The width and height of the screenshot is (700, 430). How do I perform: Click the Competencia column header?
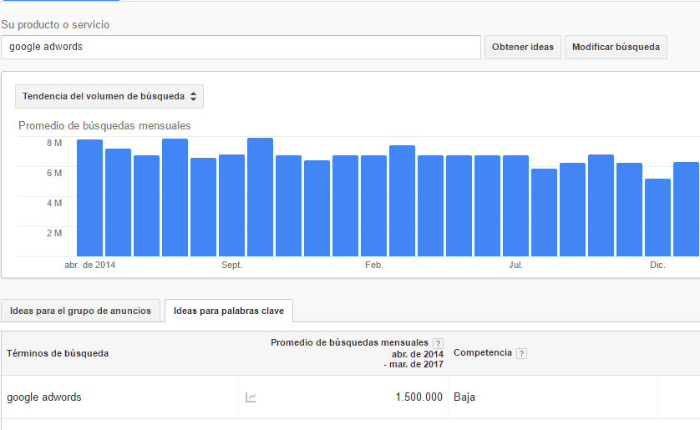[483, 352]
